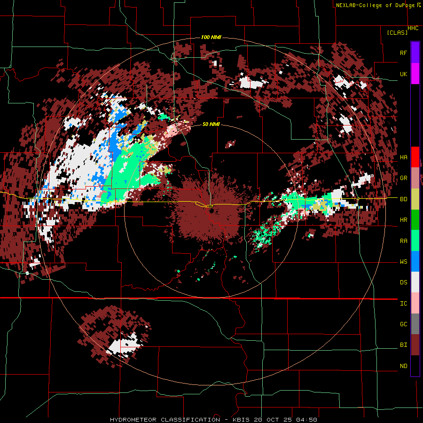Click the GC legend label

click(x=403, y=324)
